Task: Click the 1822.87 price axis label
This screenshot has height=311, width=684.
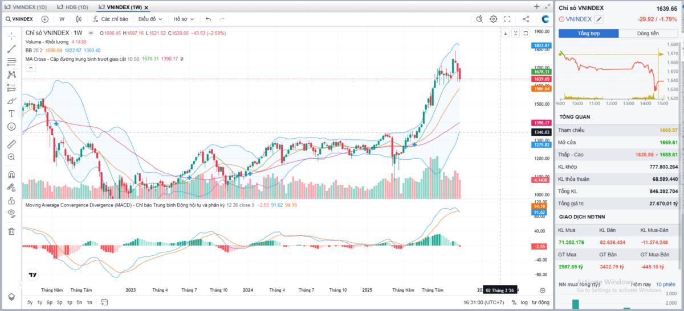Action: coord(541,45)
